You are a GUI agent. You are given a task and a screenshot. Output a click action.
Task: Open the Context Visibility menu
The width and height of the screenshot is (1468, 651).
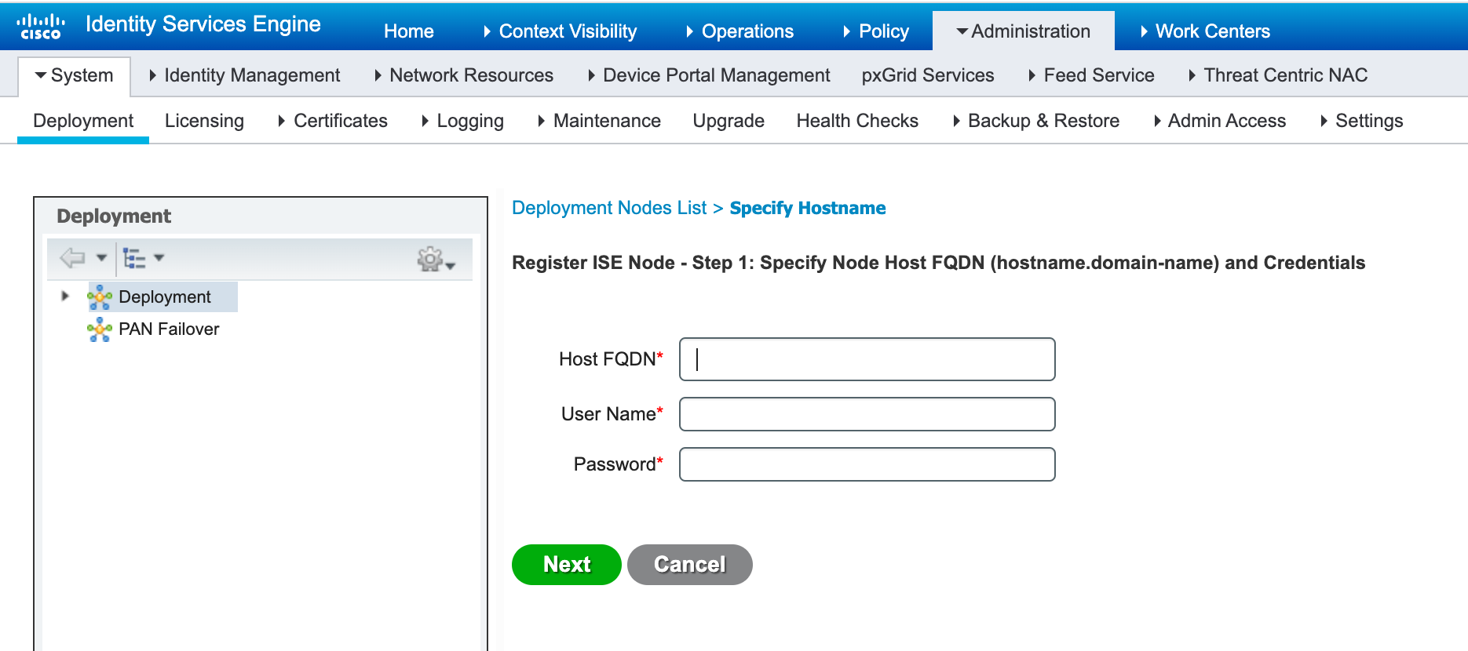point(560,31)
